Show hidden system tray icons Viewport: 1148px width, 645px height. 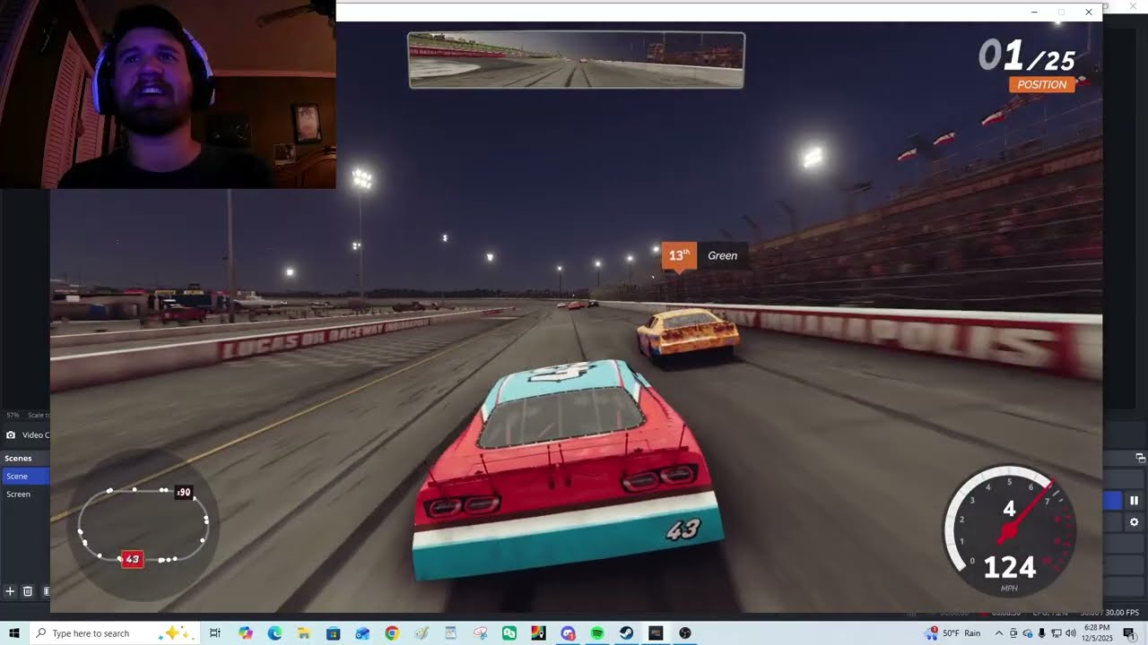[999, 633]
